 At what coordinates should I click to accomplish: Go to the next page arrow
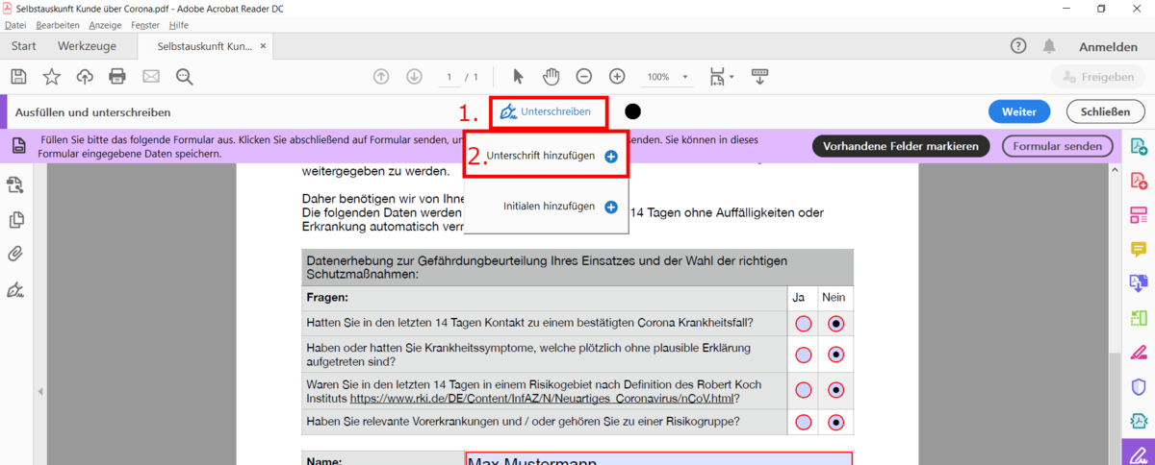(x=414, y=77)
